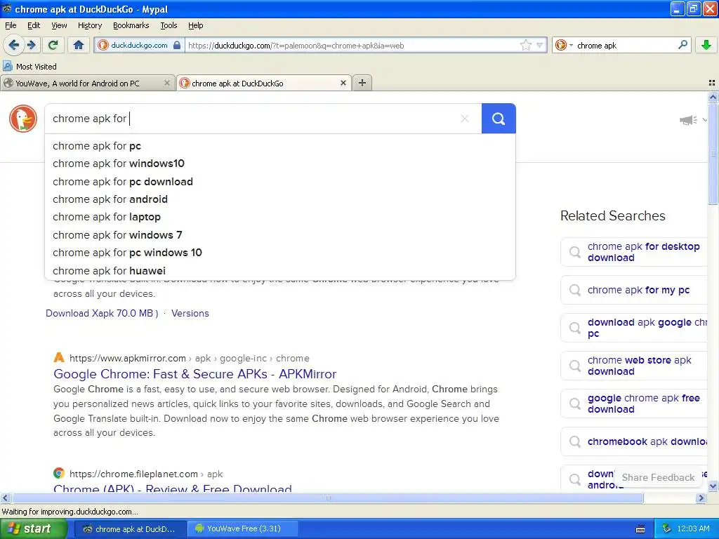Select suggestion chrome apk for pc
The image size is (719, 539).
pyautogui.click(x=279, y=146)
